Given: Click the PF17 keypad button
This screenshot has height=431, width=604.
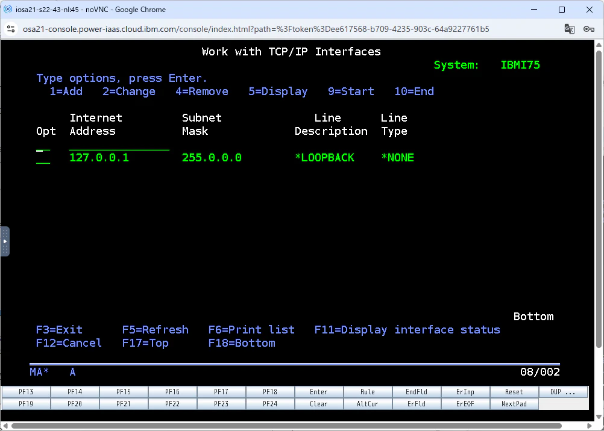Looking at the screenshot, I should (x=221, y=392).
